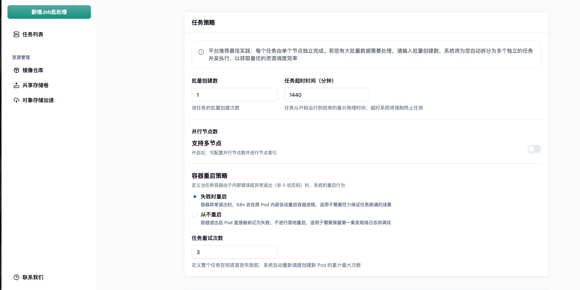Image resolution: width=580 pixels, height=290 pixels.
Task: Open 共享存储卷 from the sidebar
Action: [x=36, y=85]
